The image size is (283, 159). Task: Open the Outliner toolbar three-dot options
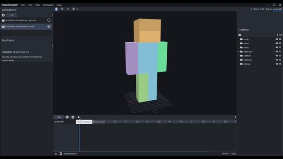[x=277, y=35]
